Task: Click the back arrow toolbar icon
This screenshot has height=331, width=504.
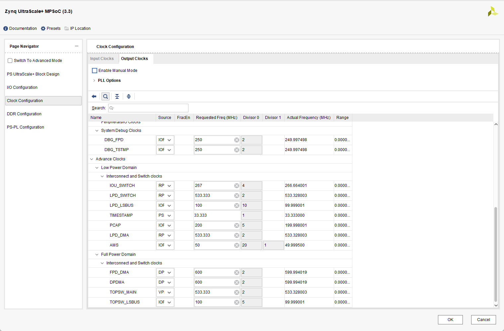Action: [x=94, y=96]
